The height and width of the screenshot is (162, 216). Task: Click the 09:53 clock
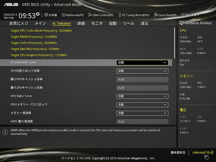coord(27,16)
